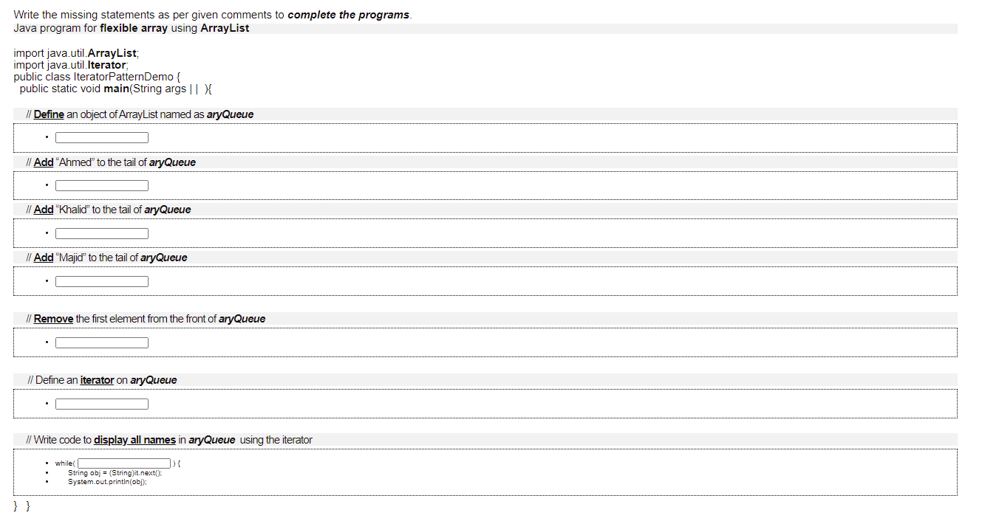Click the underlined word "iterator"
The image size is (982, 521).
96,379
